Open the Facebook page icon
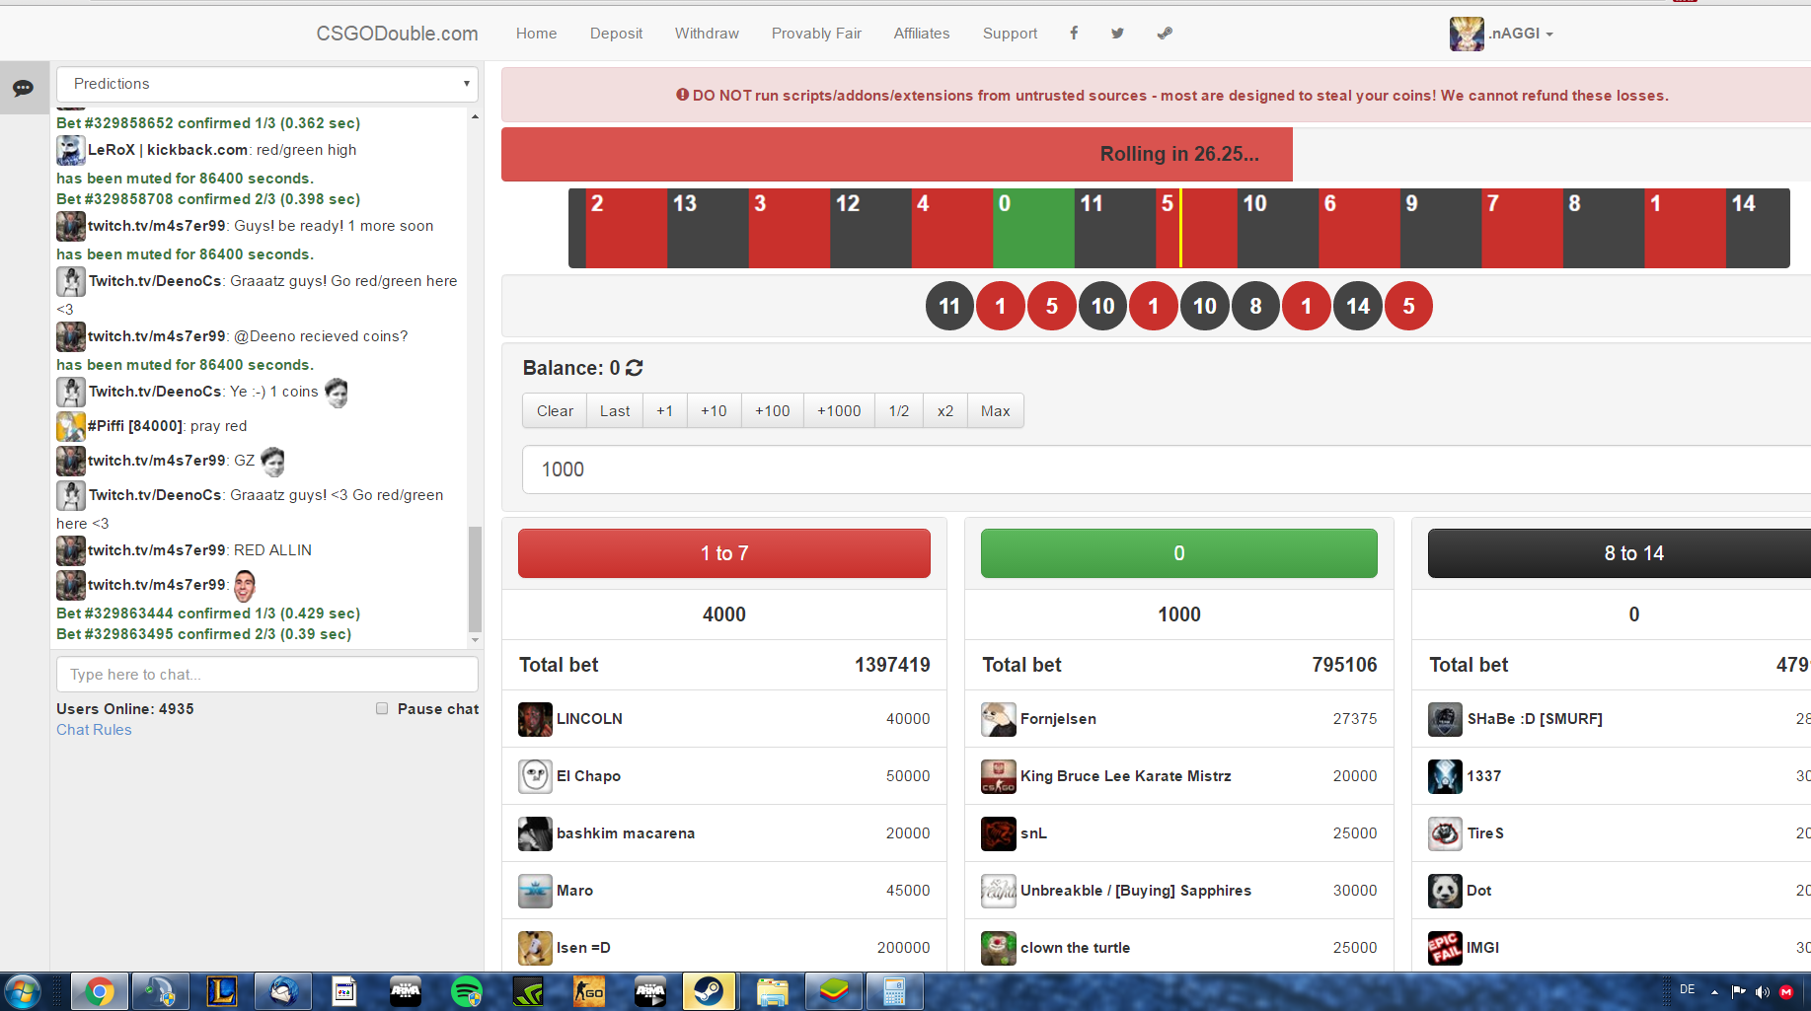The width and height of the screenshot is (1811, 1011). (x=1074, y=33)
